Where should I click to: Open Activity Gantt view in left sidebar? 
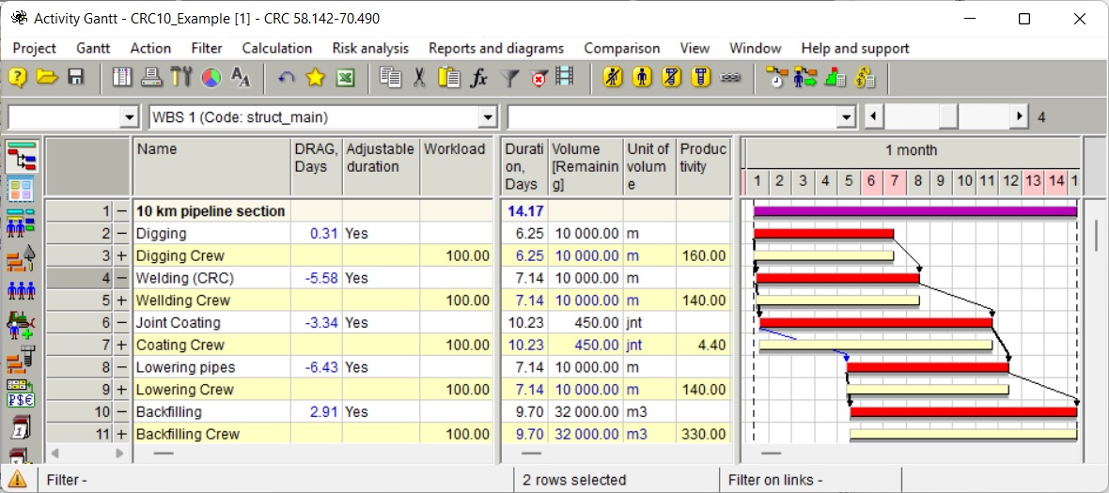22,155
